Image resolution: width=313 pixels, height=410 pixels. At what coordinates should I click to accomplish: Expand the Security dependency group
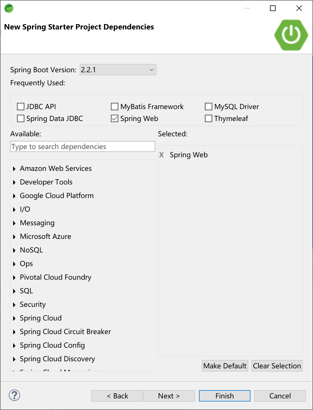14,305
